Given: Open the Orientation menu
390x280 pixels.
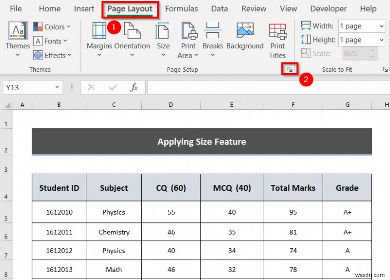Looking at the screenshot, I should (x=132, y=40).
